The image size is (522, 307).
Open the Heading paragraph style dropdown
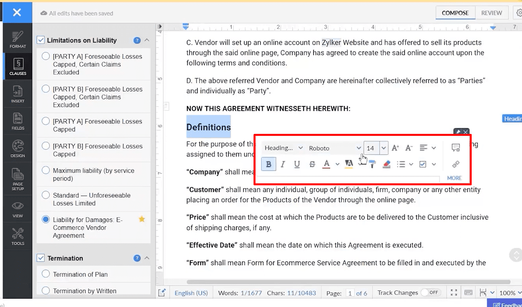[283, 148]
